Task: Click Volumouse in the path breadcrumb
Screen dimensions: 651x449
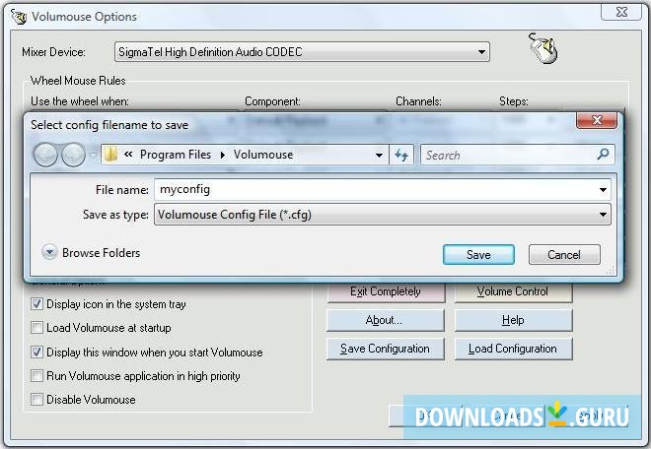Action: tap(263, 155)
